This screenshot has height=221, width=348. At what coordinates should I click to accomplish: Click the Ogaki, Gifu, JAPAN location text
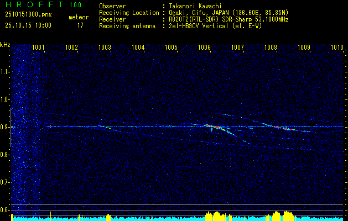(x=228, y=13)
